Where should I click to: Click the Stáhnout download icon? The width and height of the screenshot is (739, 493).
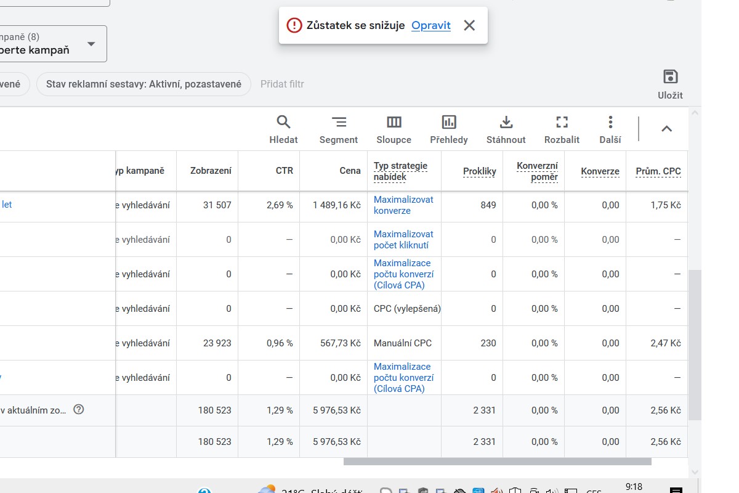coord(506,122)
